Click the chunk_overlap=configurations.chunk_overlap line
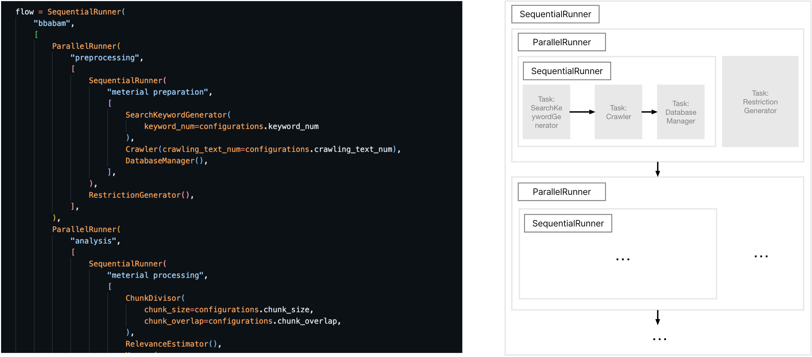The width and height of the screenshot is (812, 357). [243, 321]
